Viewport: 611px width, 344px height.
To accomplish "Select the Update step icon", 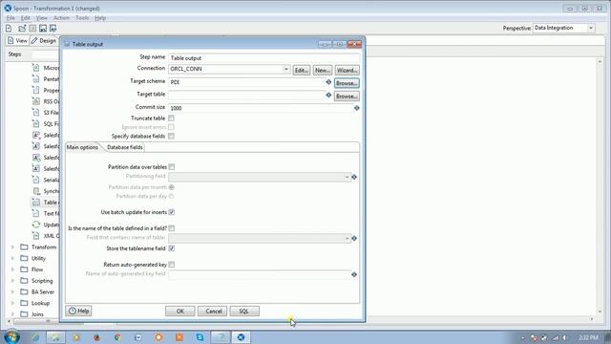I will (36, 225).
